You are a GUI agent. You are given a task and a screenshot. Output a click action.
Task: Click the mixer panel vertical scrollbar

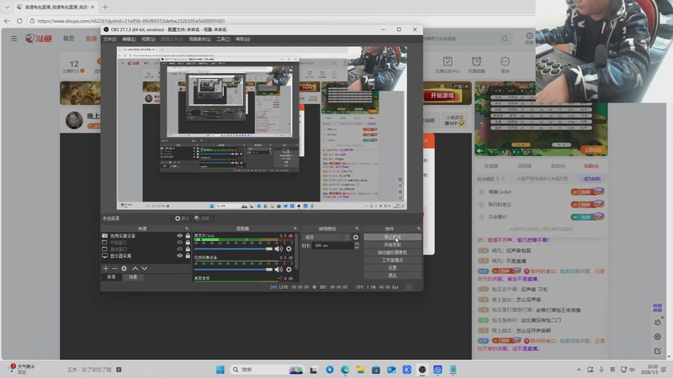(297, 253)
